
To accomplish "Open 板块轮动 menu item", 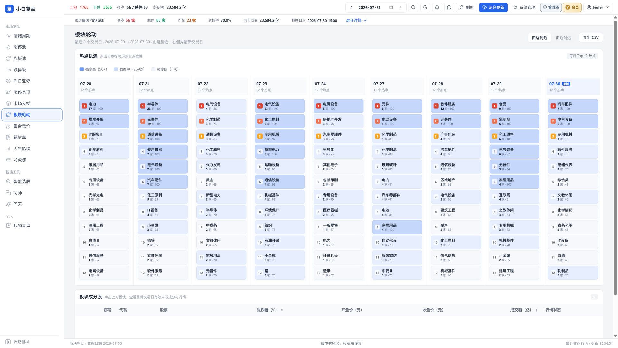I will pyautogui.click(x=32, y=115).
